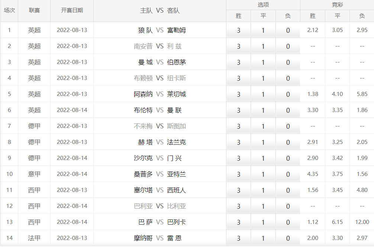
Task: Choose win (3) for 摩纳哥 VS 雷恩
Action: pyautogui.click(x=239, y=238)
